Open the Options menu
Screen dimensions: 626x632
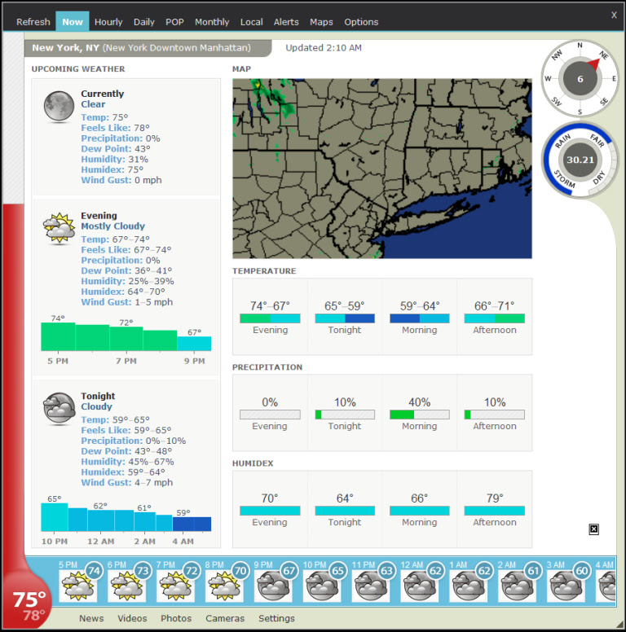pyautogui.click(x=361, y=22)
